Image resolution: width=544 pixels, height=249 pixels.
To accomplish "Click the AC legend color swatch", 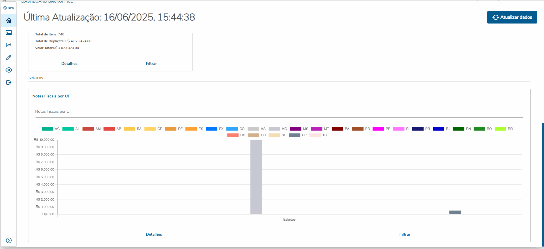I will click(x=47, y=129).
